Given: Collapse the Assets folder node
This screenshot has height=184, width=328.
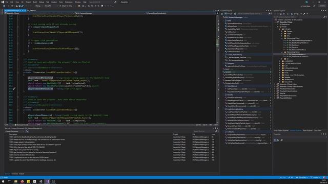Looking at the screenshot, I should [277, 27].
